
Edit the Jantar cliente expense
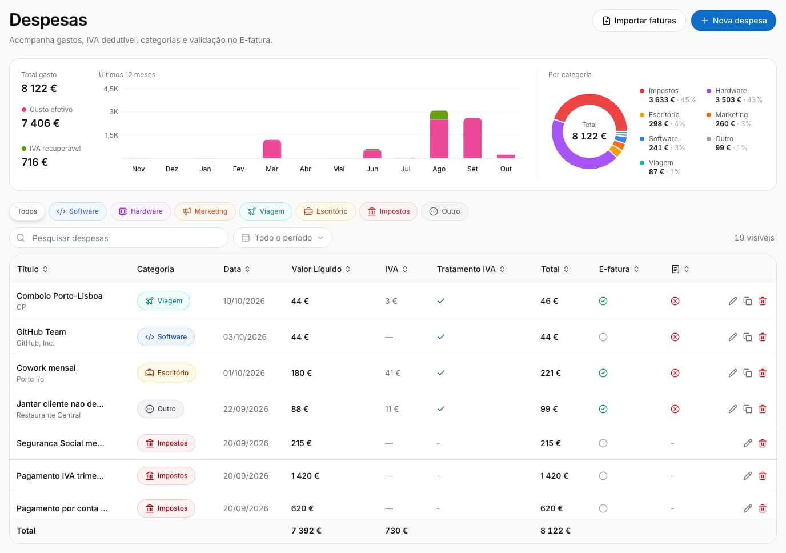(733, 409)
